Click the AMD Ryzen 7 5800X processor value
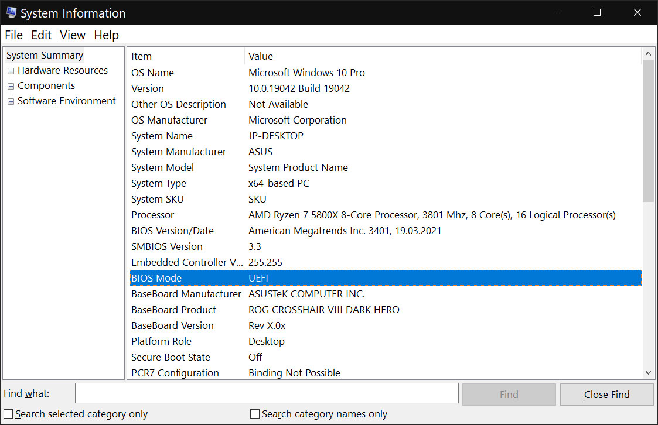The height and width of the screenshot is (425, 658). pos(432,215)
